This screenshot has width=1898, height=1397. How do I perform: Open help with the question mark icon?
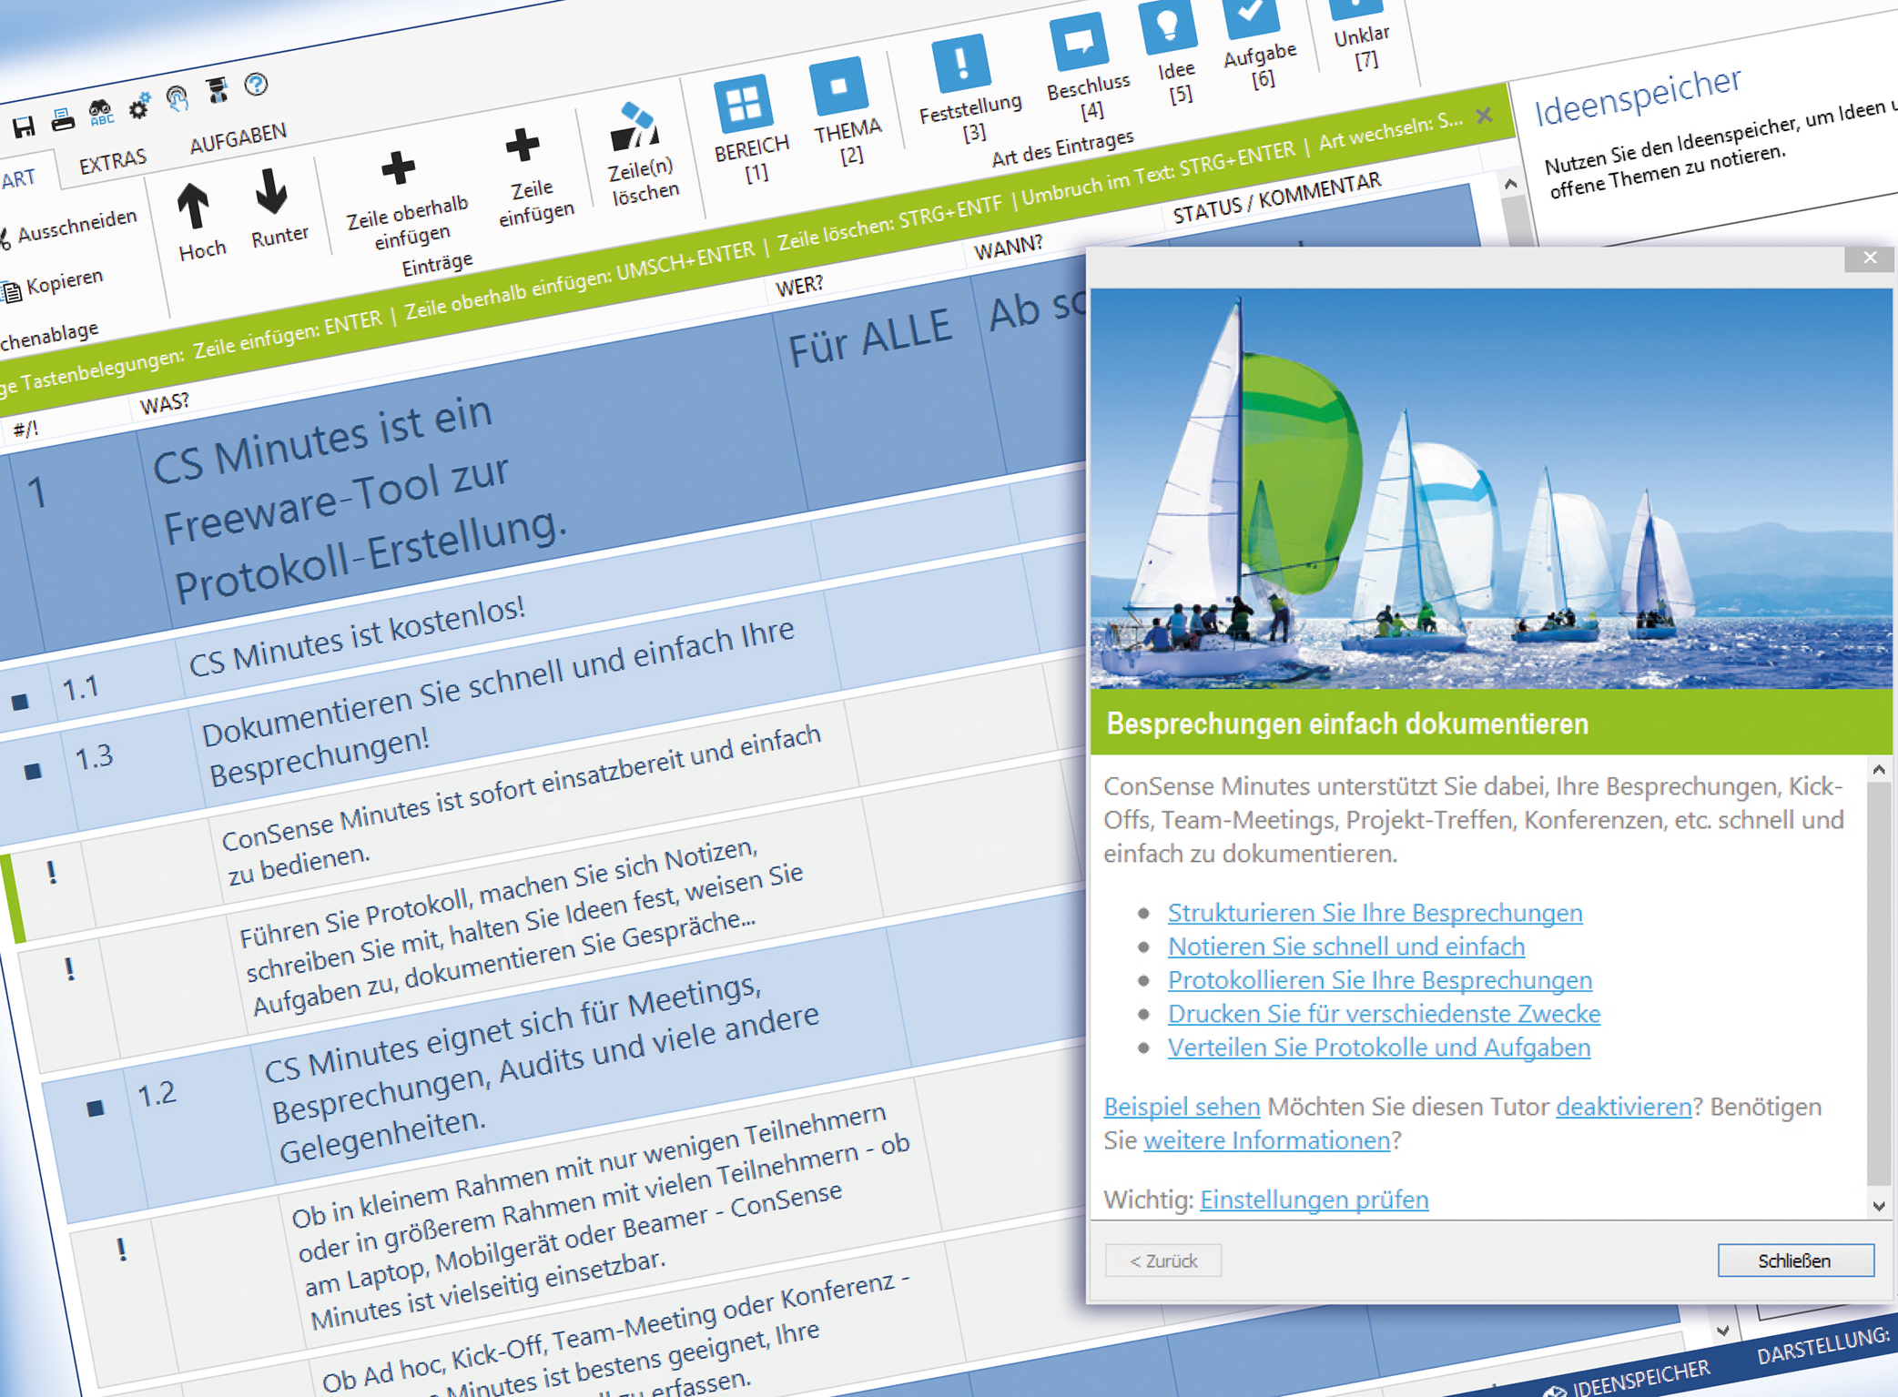(256, 85)
